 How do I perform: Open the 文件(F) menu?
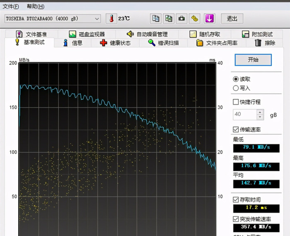11,7
